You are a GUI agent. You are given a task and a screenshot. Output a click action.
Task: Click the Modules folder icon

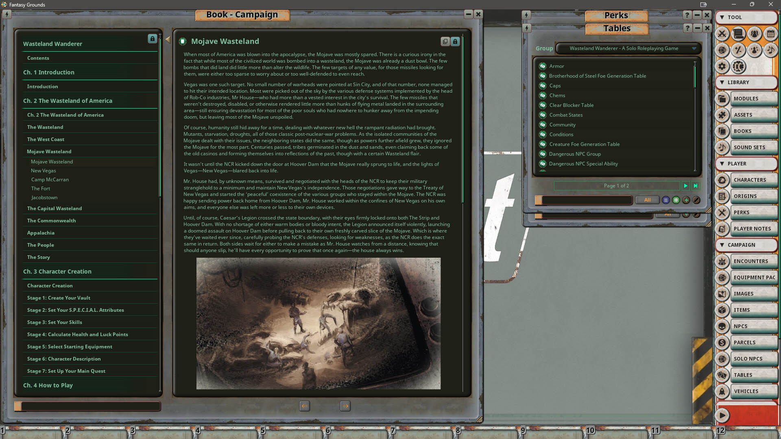(722, 98)
